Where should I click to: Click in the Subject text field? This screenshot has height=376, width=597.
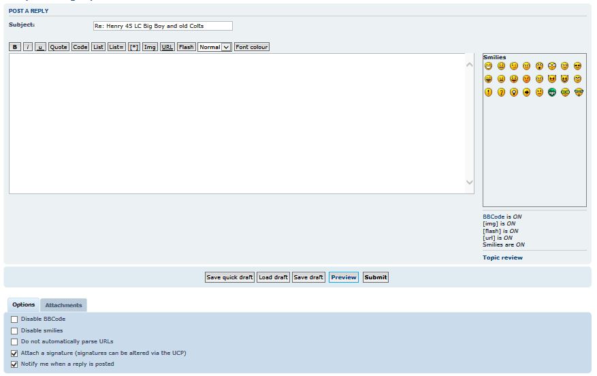tap(163, 26)
